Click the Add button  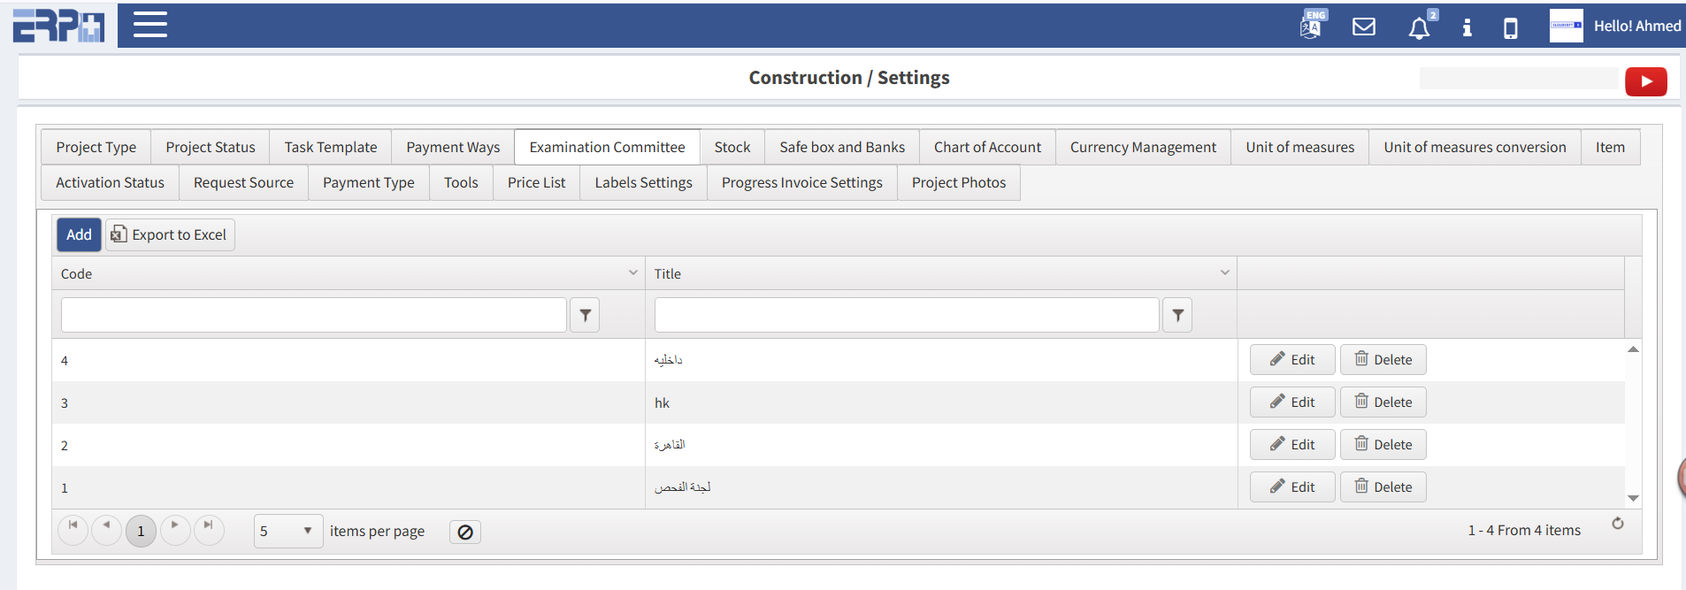coord(79,234)
